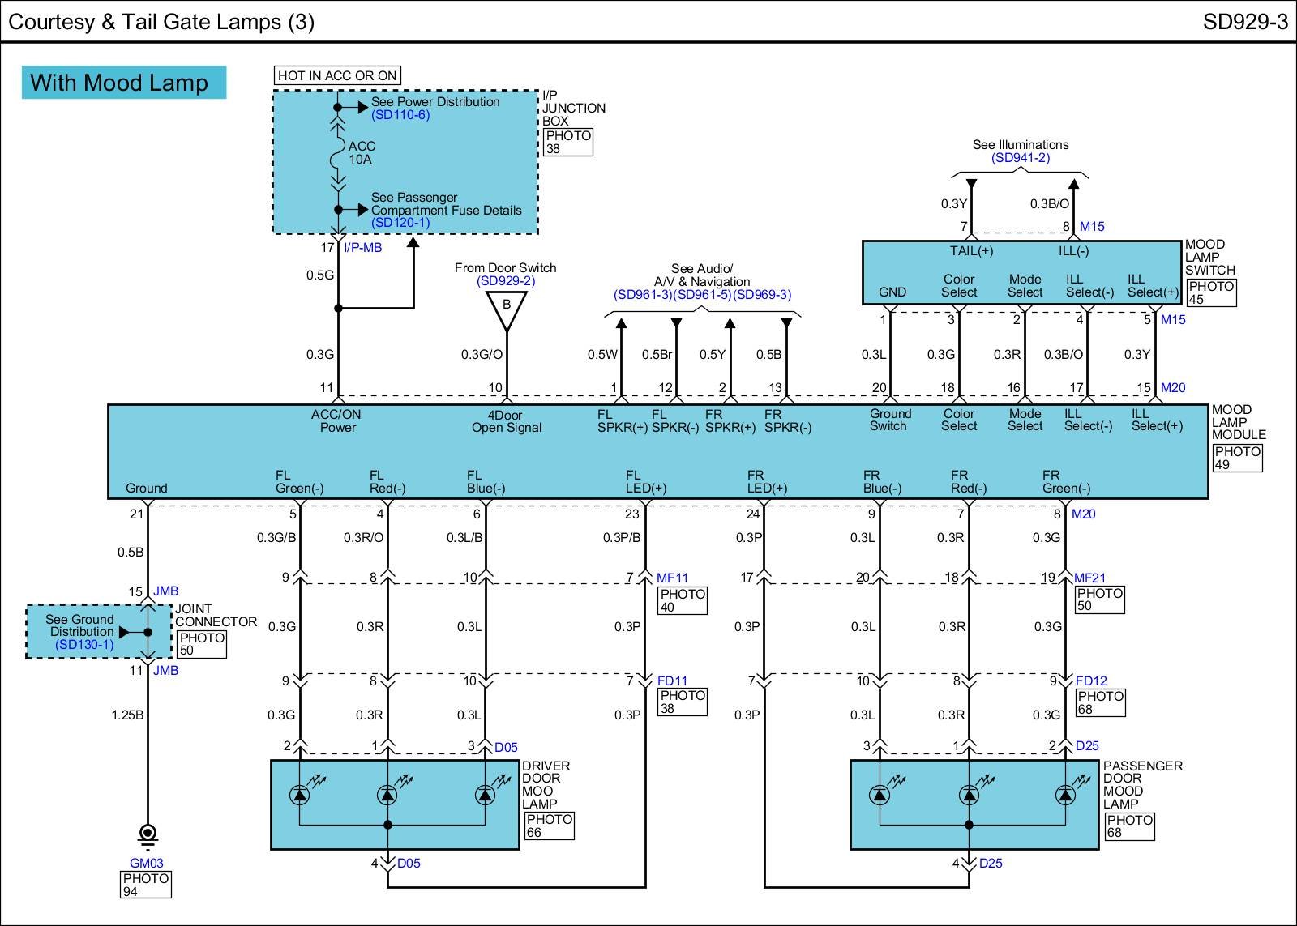Open PHOTO 45 for Mood Lamp Switch
The height and width of the screenshot is (926, 1297).
click(x=1211, y=292)
